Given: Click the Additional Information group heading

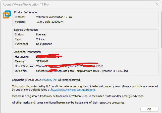Looking at the screenshot, I should [27, 52].
